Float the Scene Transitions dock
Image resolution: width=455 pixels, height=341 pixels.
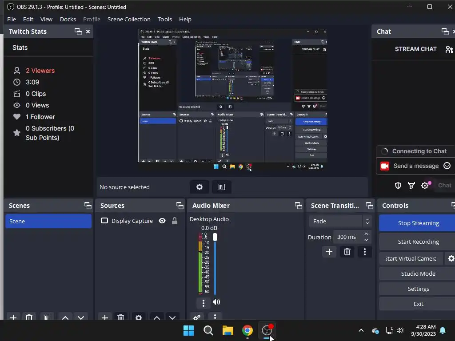tap(369, 206)
